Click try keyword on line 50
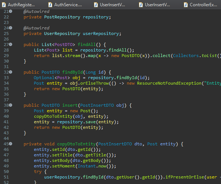Image resolution: width=221 pixels, height=184 pixels. 38,172
